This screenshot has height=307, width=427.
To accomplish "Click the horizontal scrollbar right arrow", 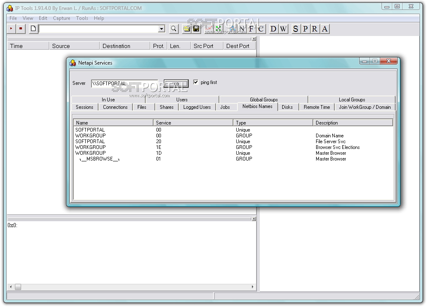I will click(253, 287).
